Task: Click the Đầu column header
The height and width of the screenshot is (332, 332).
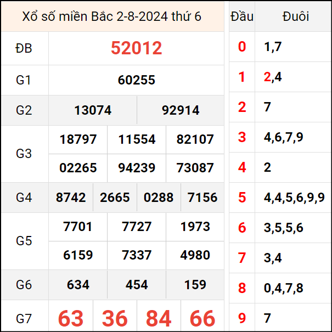Action: tap(242, 16)
